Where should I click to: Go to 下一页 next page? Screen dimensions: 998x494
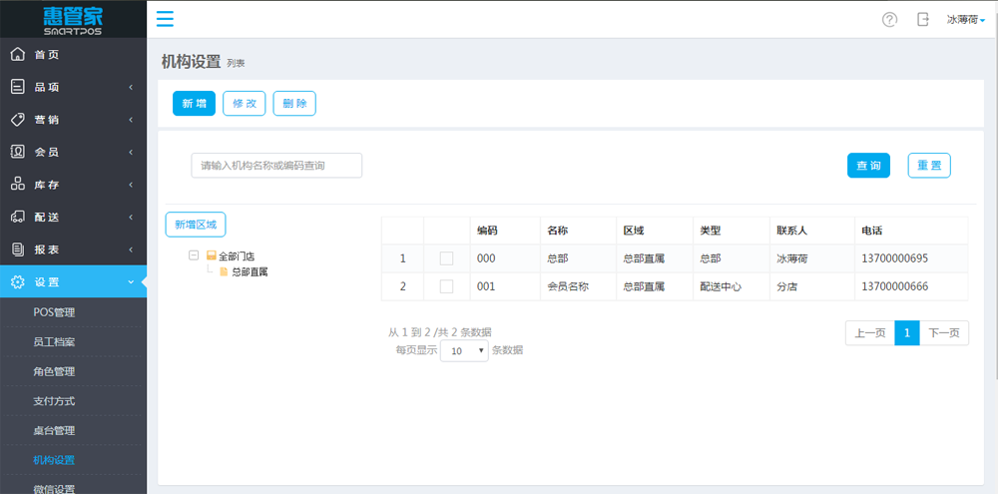point(944,333)
